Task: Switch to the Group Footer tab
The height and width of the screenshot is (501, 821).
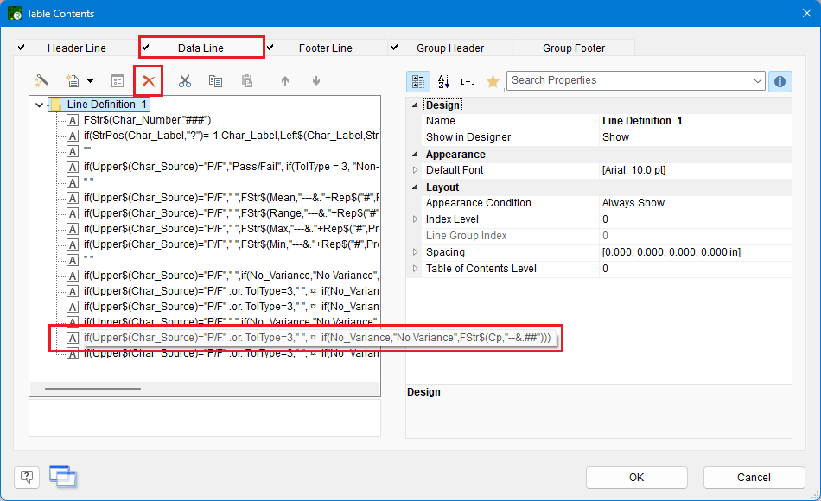Action: pos(573,48)
